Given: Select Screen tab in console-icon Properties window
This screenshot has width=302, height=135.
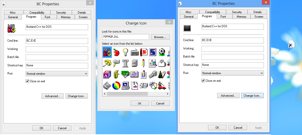Looking at the screenshot, I should [x=259, y=17].
